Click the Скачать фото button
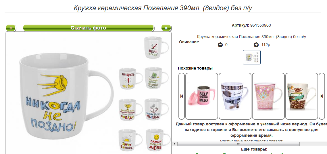 coord(89,28)
